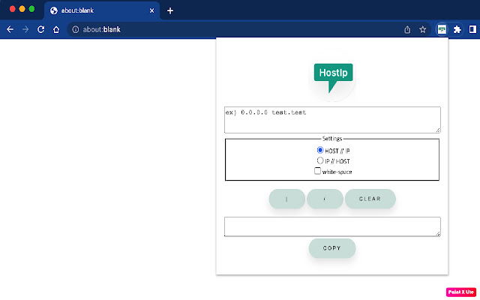Select the about:blank tab
The height and width of the screenshot is (300, 480).
click(x=102, y=10)
